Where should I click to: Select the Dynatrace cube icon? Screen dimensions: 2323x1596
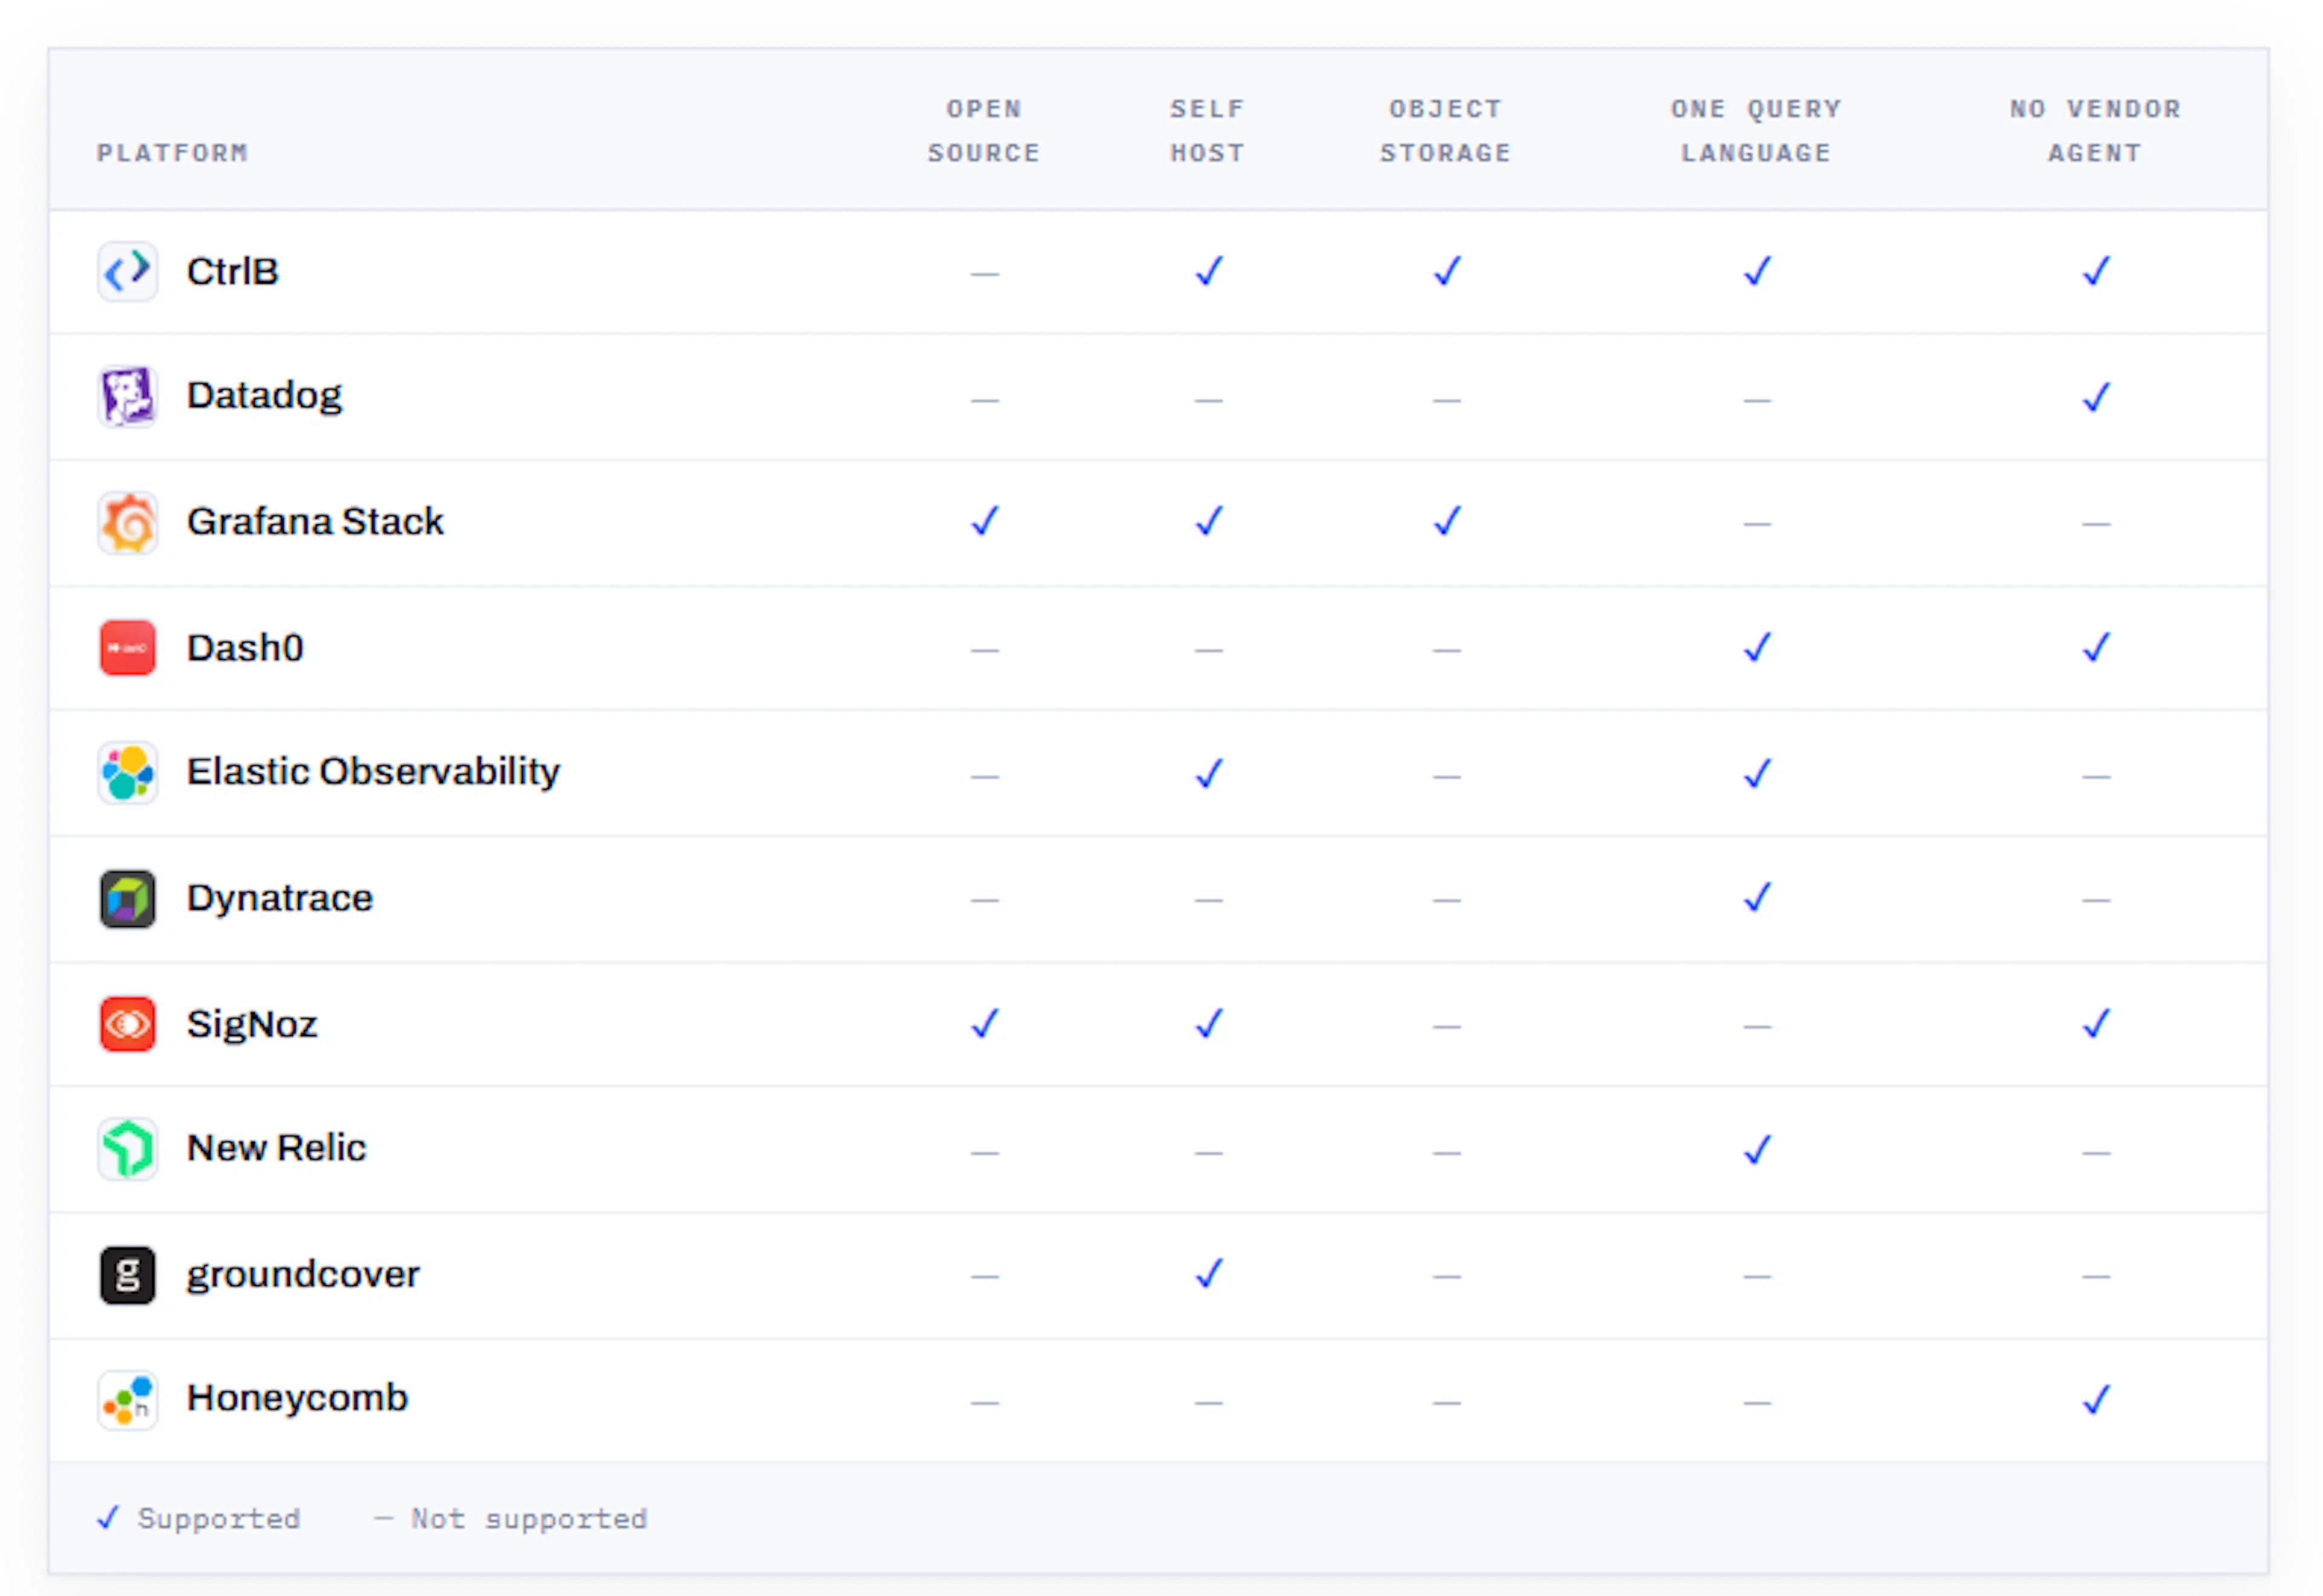(127, 899)
